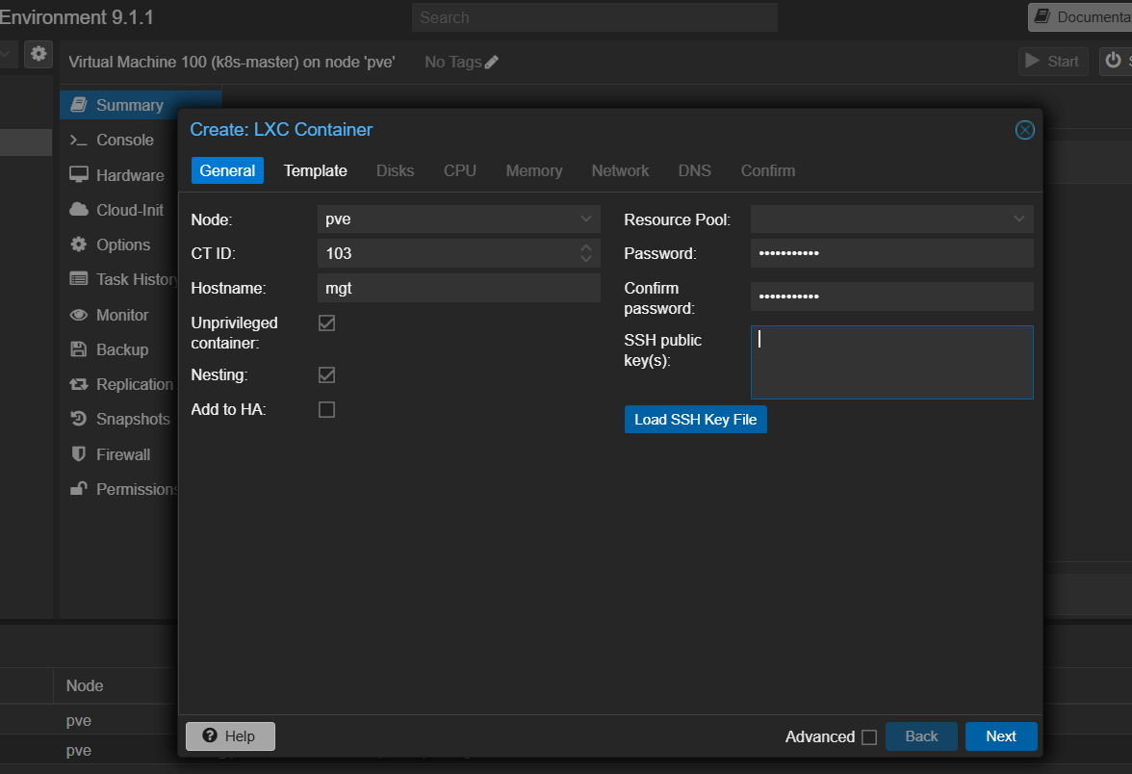1132x774 pixels.
Task: Increase the CT ID spinner value
Action: [x=586, y=246]
